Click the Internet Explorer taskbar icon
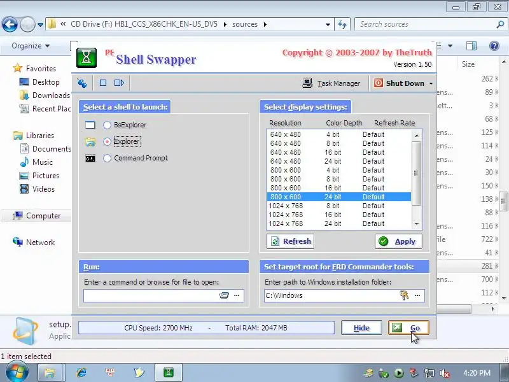509x382 pixels. [81, 372]
